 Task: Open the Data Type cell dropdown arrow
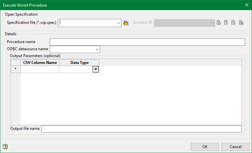click(x=96, y=69)
